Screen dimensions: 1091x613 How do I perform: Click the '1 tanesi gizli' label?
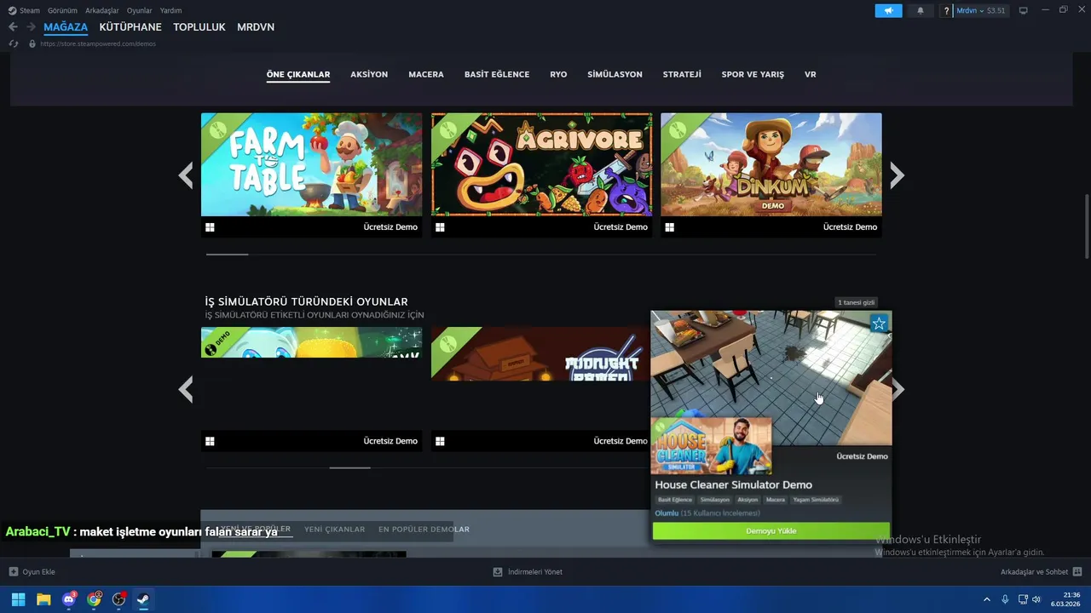856,302
